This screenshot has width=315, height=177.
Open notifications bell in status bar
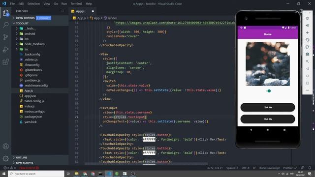tap(310, 168)
